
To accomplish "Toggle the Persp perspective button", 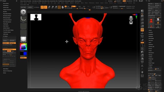I will click(142, 30).
